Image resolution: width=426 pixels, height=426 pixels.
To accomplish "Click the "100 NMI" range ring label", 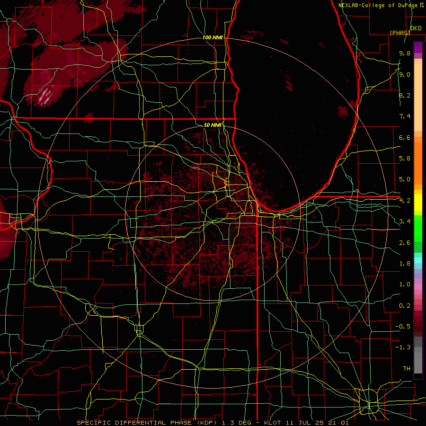I will pyautogui.click(x=213, y=37).
